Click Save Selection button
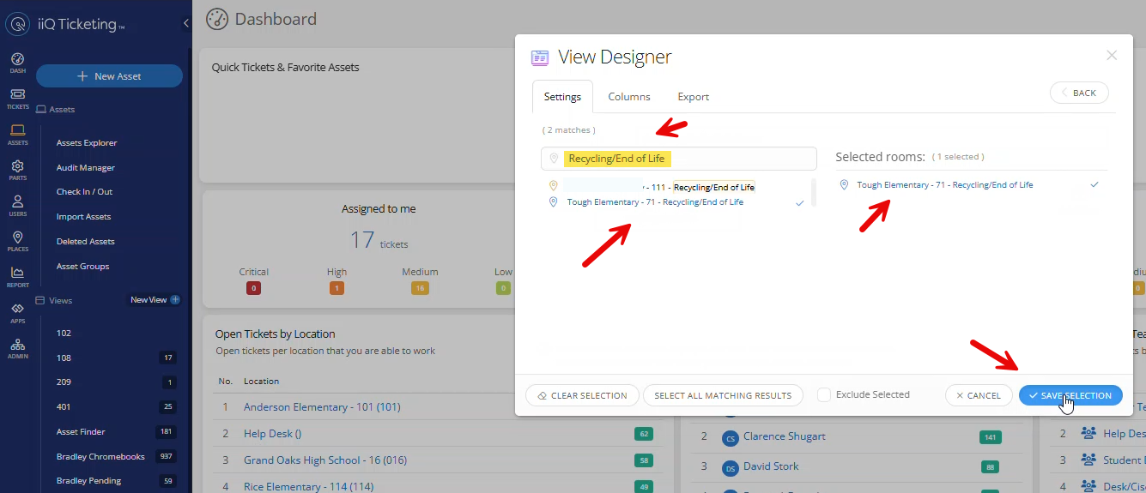The width and height of the screenshot is (1146, 493). pyautogui.click(x=1070, y=395)
